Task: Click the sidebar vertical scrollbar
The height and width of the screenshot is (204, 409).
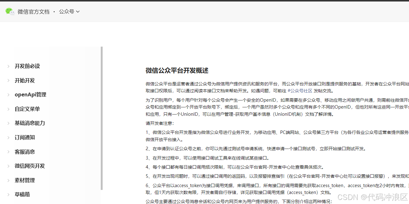Action: (x=102, y=118)
